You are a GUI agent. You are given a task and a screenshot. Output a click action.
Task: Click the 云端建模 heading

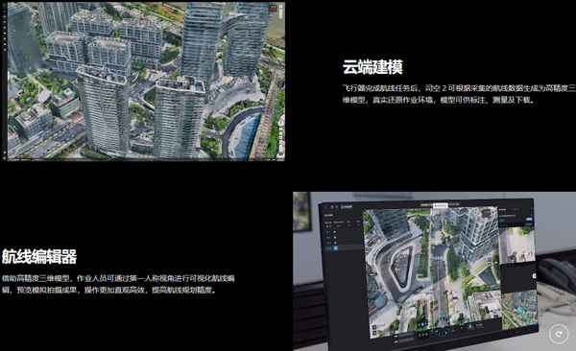click(372, 67)
